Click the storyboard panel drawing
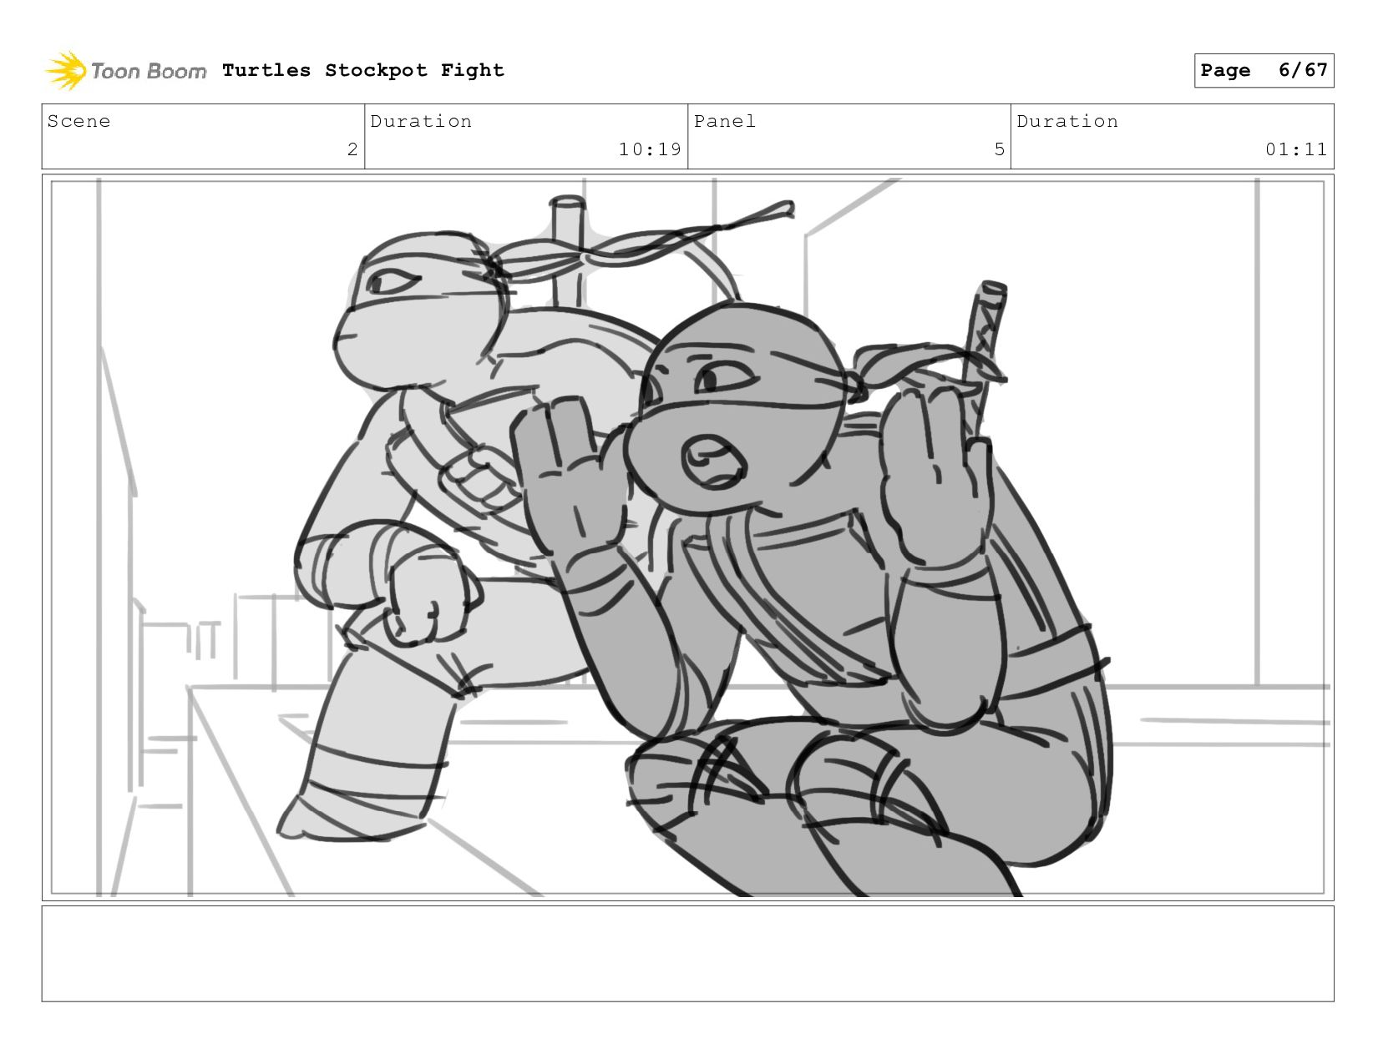Viewport: 1378px width, 1064px height. click(688, 537)
